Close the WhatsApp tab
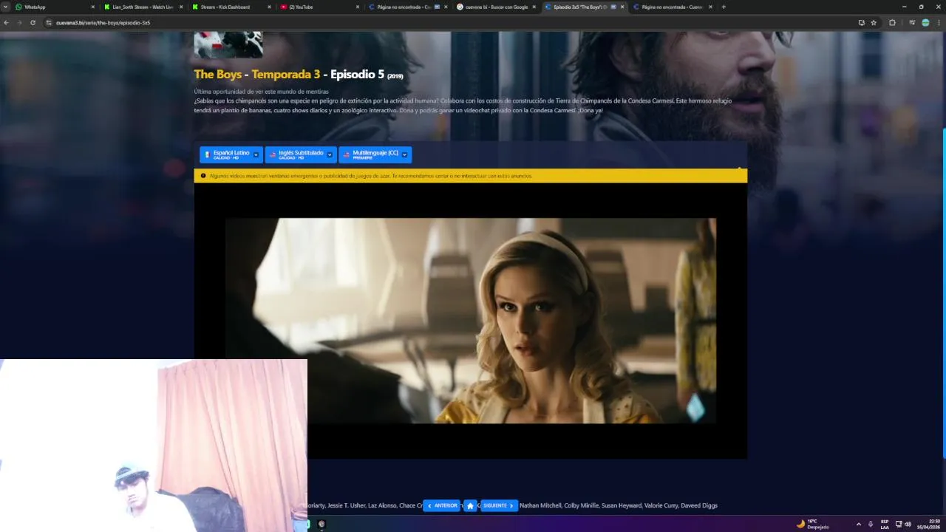The height and width of the screenshot is (532, 946). point(93,7)
